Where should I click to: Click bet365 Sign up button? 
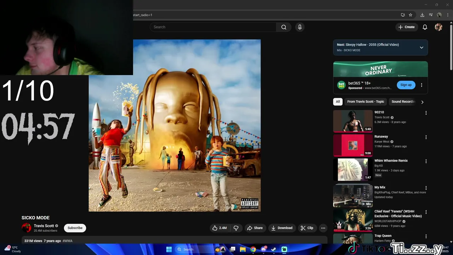point(406,85)
